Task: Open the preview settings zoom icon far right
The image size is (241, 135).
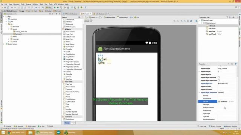Action: click(x=197, y=21)
